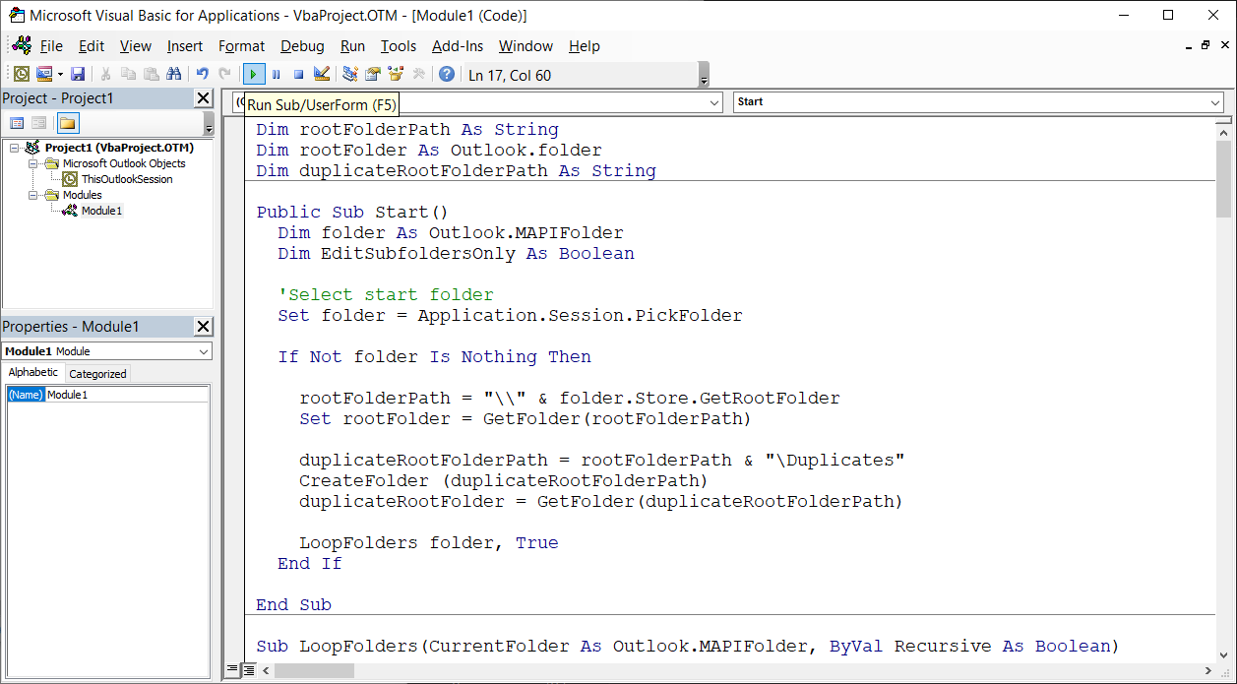Click the comment 'Select start folder'
Screen dimensions: 1237x684
pyautogui.click(x=386, y=294)
